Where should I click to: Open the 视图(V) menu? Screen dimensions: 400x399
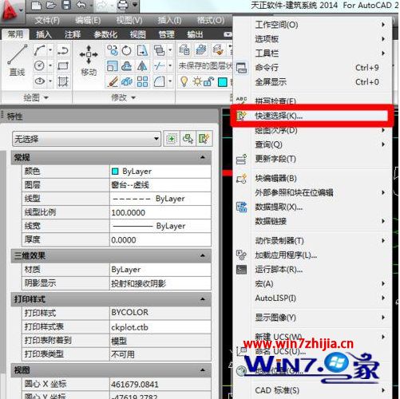coord(129,20)
